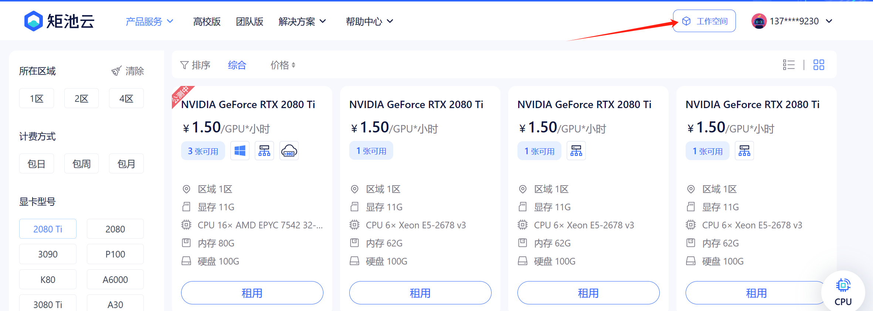Filter by region 2区
The image size is (873, 311).
(81, 98)
